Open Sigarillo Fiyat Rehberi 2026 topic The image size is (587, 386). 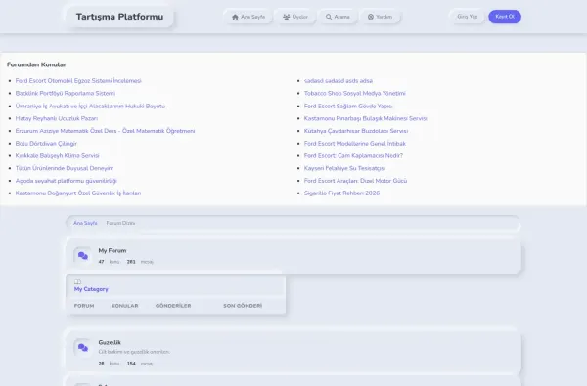341,193
